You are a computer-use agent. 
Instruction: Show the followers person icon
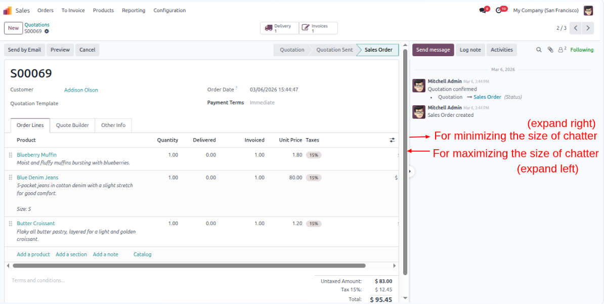pos(562,50)
